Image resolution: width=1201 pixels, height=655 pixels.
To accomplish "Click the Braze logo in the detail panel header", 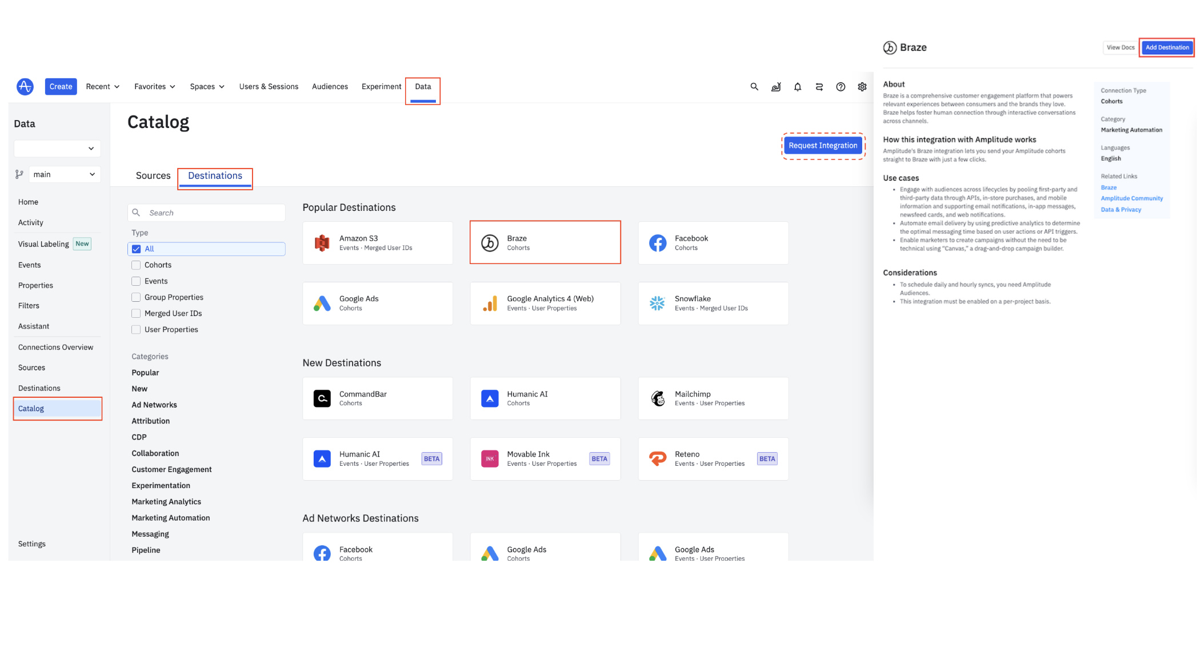I will pyautogui.click(x=890, y=47).
